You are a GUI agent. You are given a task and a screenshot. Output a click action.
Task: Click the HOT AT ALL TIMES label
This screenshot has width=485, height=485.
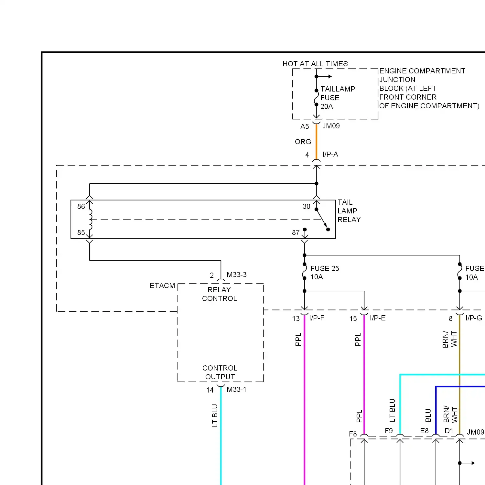click(x=315, y=64)
